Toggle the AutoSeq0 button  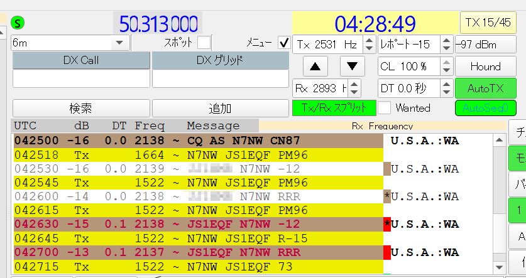click(x=485, y=108)
